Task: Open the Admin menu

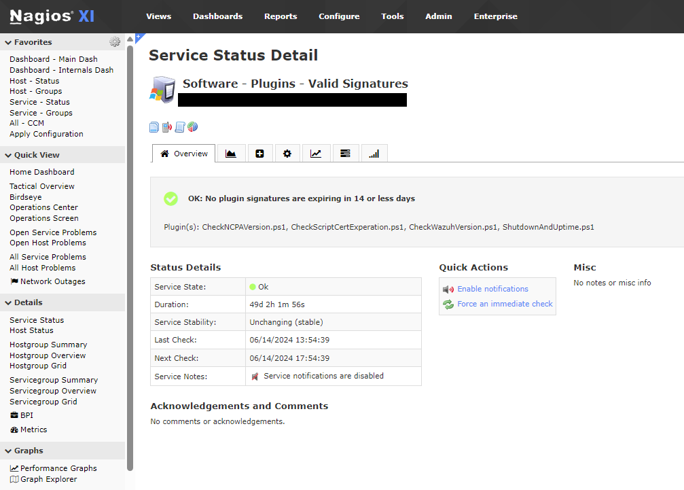Action: coord(438,16)
